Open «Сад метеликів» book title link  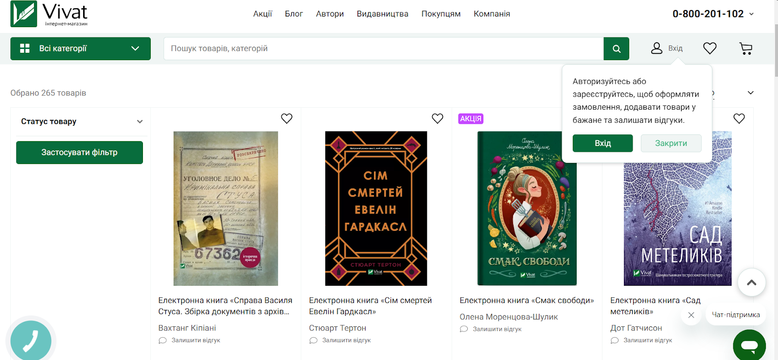[x=655, y=306]
